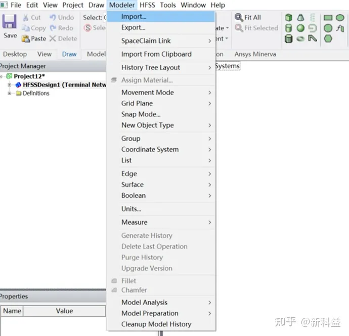Click the Definitions folder icon

pos(19,93)
